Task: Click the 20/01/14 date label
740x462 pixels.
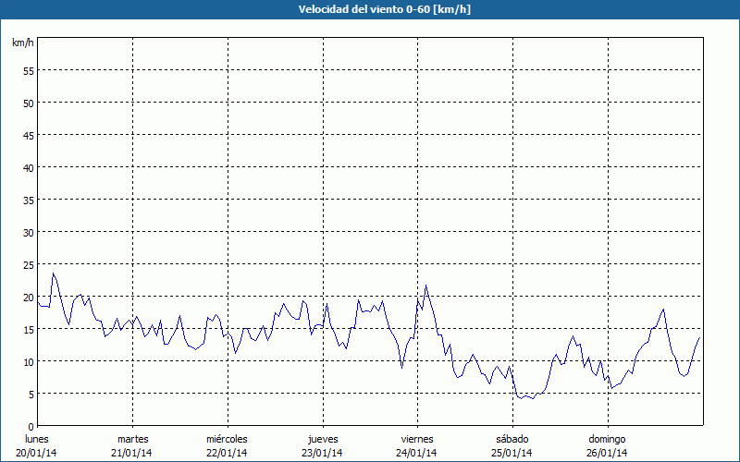Action: (37, 453)
